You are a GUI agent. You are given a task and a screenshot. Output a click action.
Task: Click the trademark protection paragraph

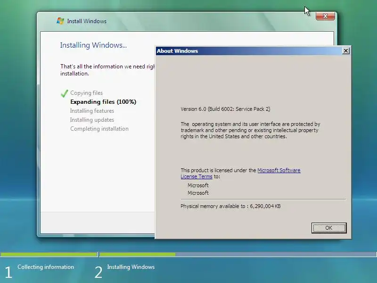coord(250,130)
